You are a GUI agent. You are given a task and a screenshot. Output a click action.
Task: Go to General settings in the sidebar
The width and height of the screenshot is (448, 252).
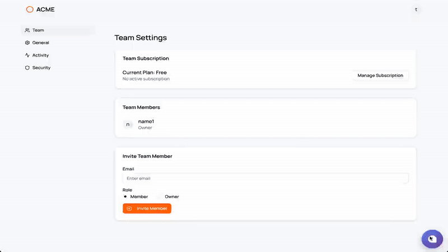58,43
